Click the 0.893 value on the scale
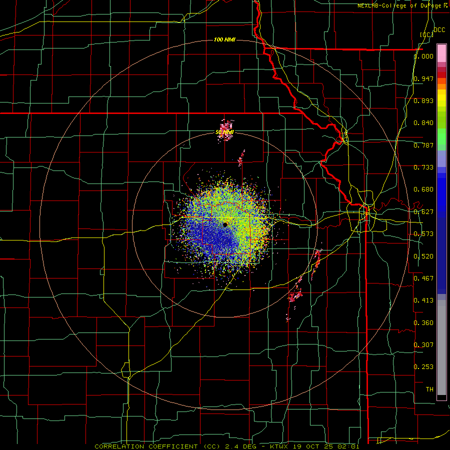This screenshot has height=450, width=450. [x=423, y=100]
